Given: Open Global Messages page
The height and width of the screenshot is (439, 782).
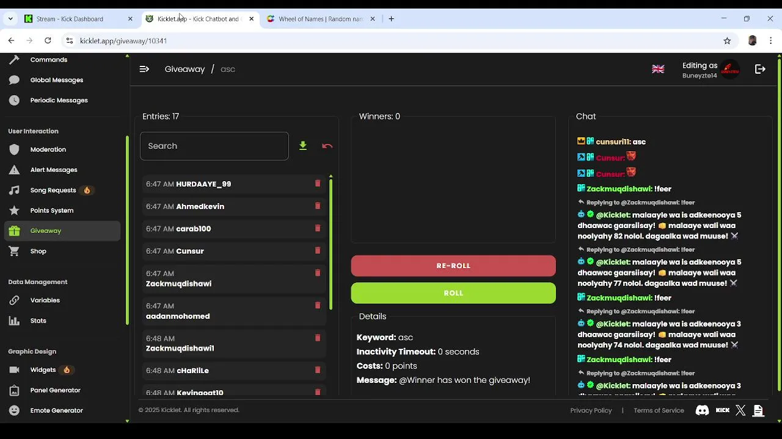Looking at the screenshot, I should (57, 80).
